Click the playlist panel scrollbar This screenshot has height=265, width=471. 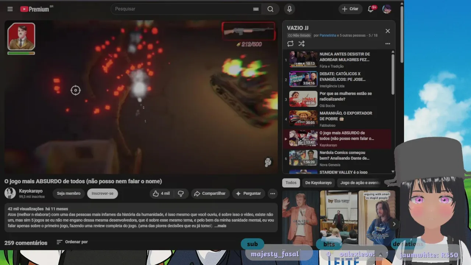click(393, 74)
